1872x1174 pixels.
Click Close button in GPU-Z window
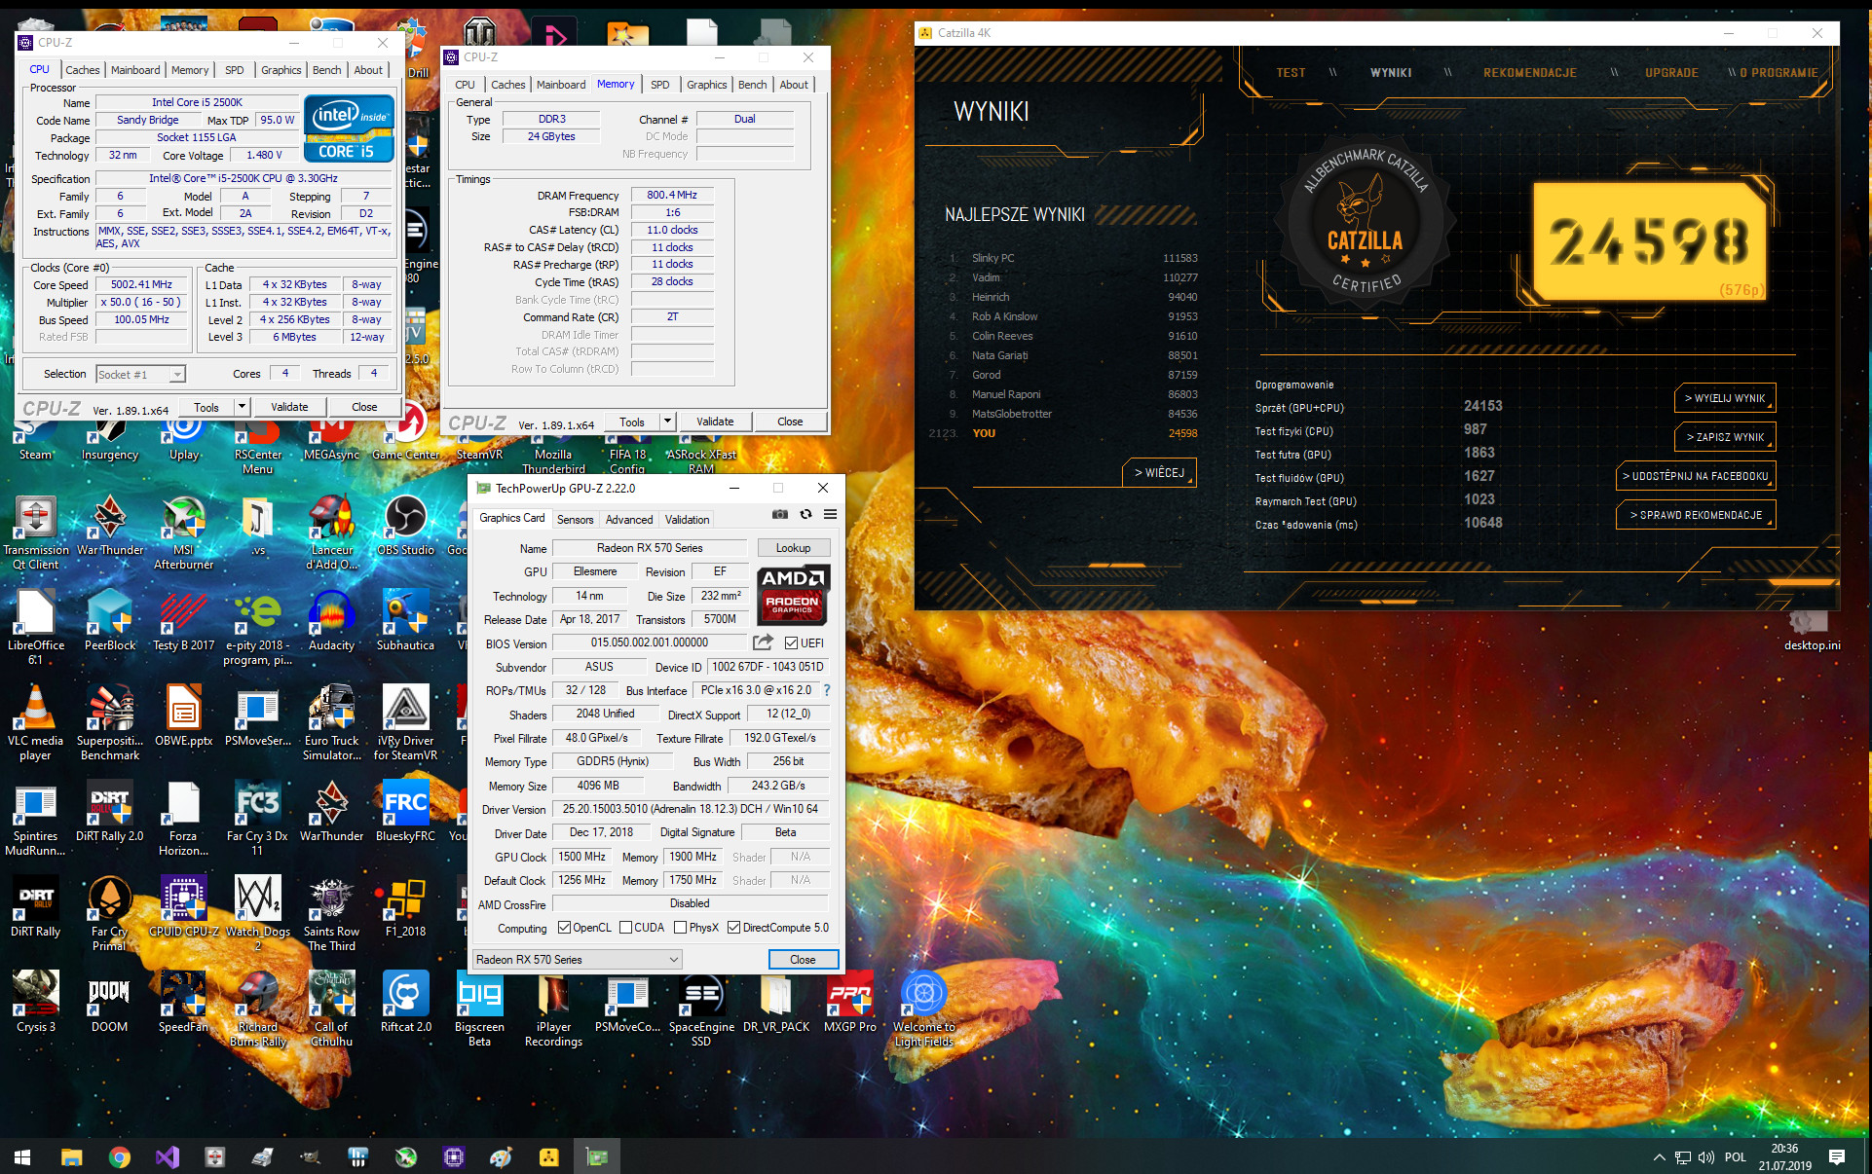point(803,960)
